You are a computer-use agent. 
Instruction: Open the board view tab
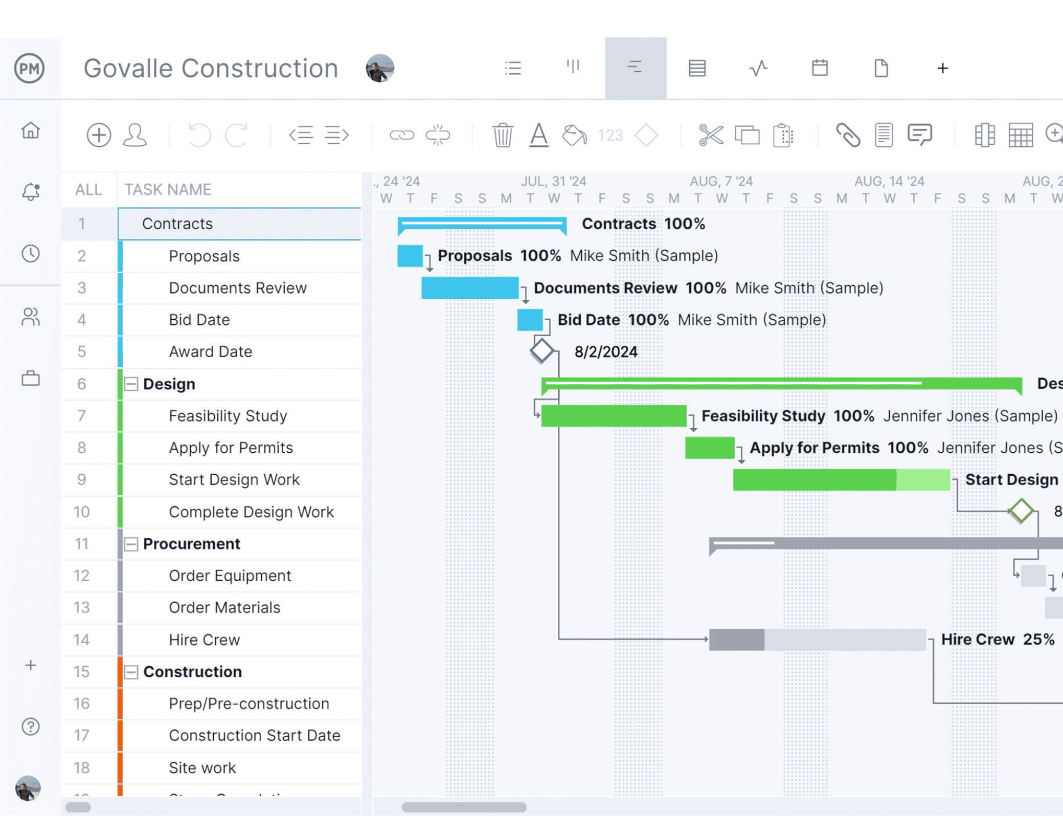[x=573, y=68]
